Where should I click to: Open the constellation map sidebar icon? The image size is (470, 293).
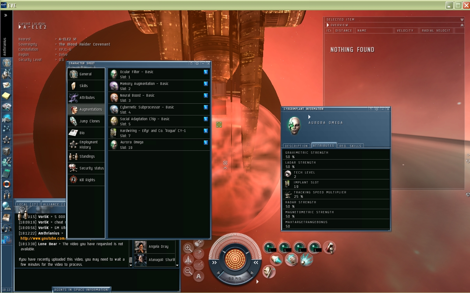pyautogui.click(x=7, y=129)
